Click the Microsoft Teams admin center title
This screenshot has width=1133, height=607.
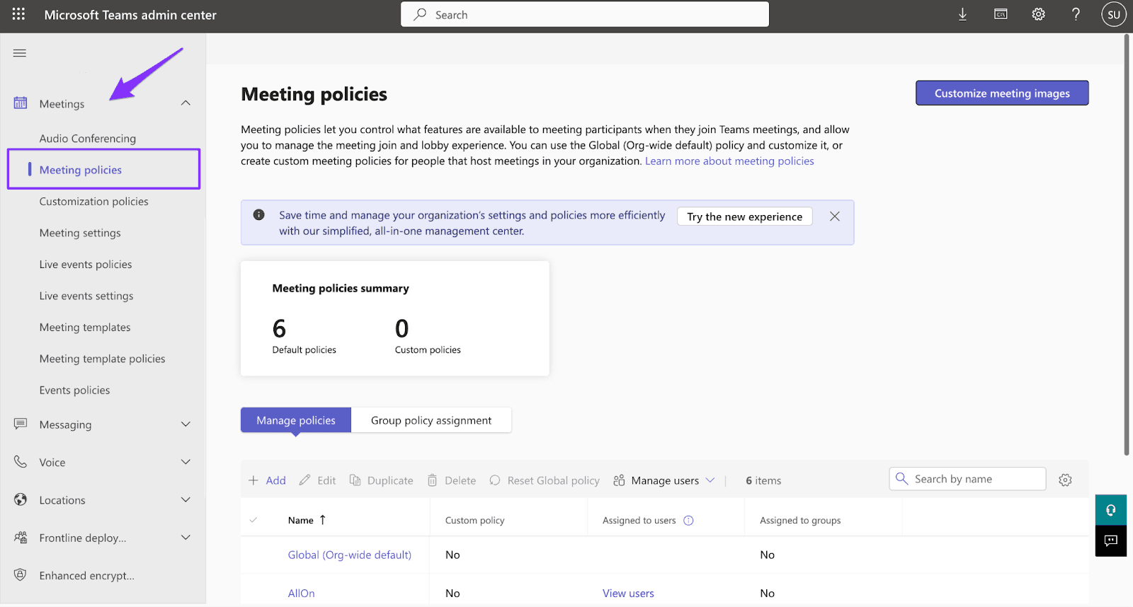coord(130,15)
